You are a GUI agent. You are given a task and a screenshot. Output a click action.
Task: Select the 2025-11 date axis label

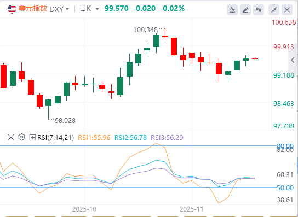(x=192, y=209)
